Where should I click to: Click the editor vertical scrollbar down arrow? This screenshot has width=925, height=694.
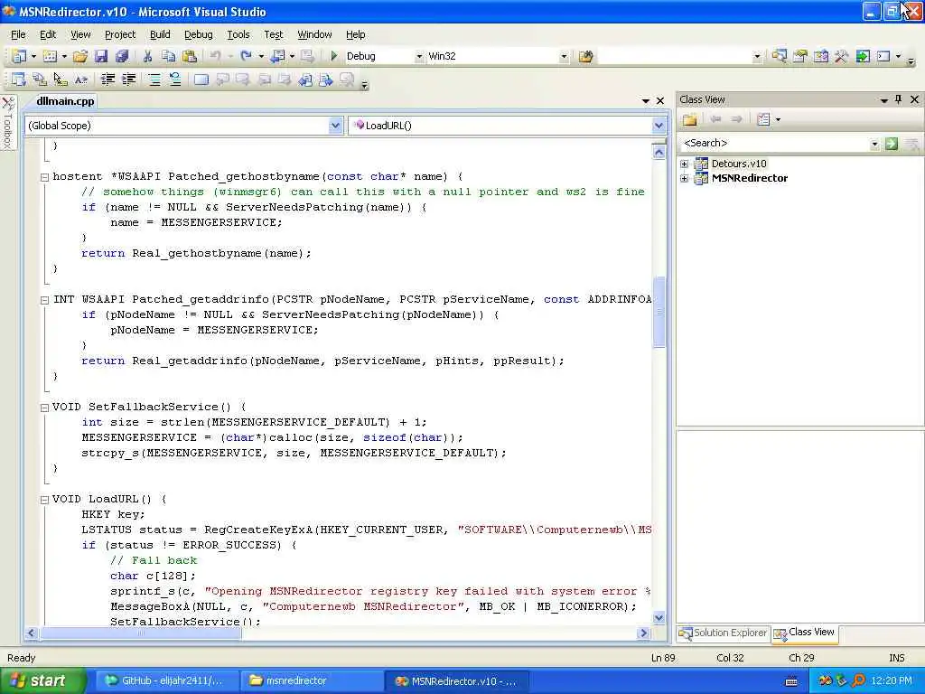click(x=659, y=618)
